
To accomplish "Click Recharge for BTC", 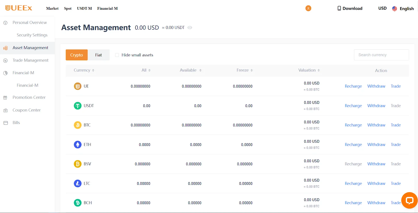I will [x=353, y=125].
